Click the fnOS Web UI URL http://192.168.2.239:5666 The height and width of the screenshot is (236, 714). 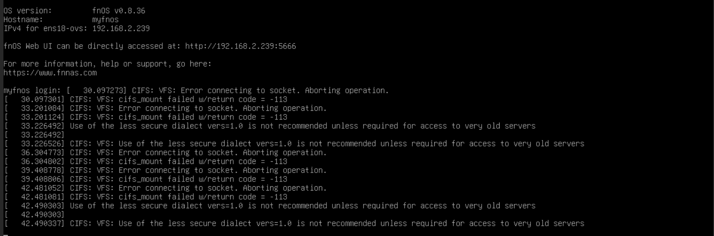point(241,46)
